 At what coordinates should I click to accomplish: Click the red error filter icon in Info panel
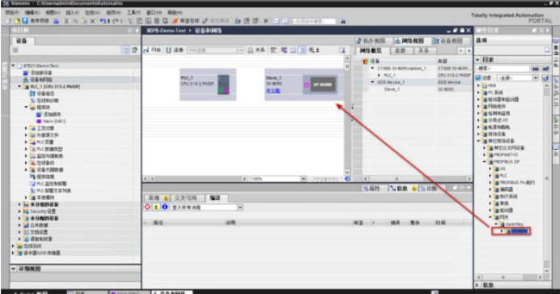[x=147, y=207]
